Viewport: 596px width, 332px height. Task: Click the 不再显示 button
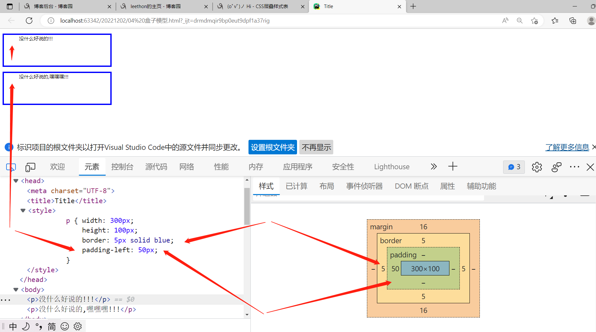pos(316,147)
